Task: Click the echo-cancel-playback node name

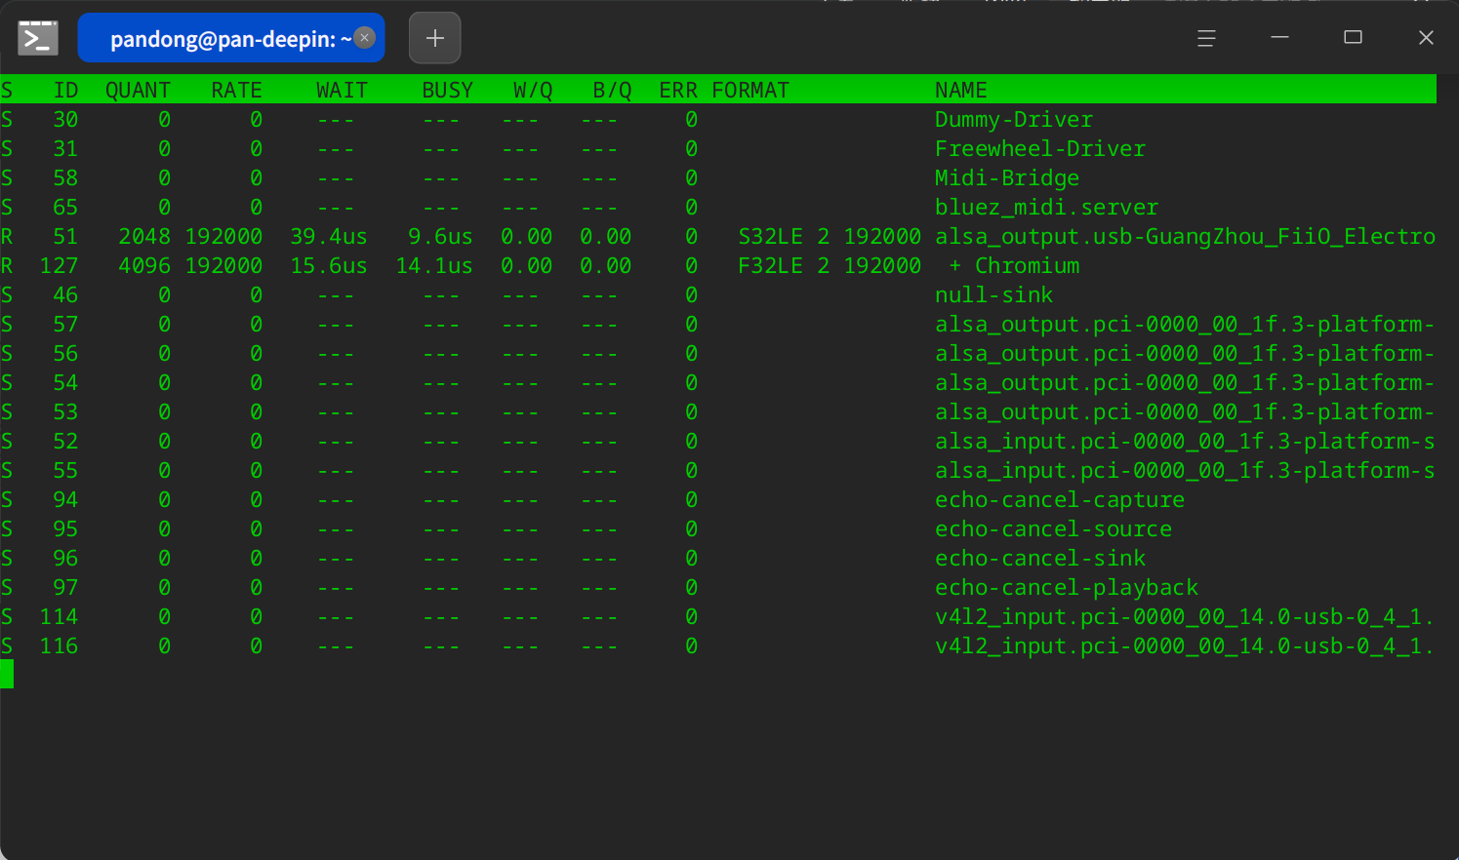Action: pos(1067,587)
